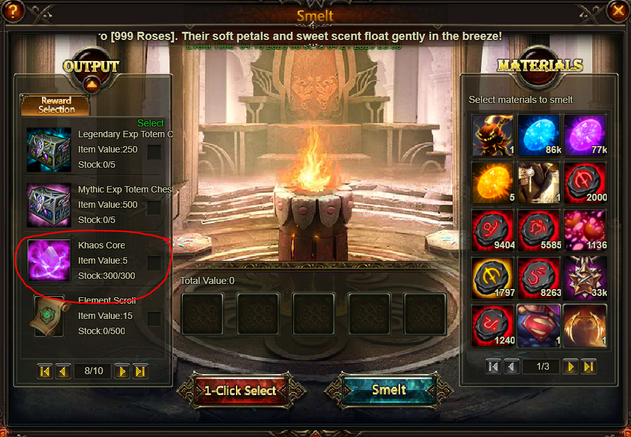Tick the Khaos Core select checkbox
The height and width of the screenshot is (437, 631).
[154, 264]
